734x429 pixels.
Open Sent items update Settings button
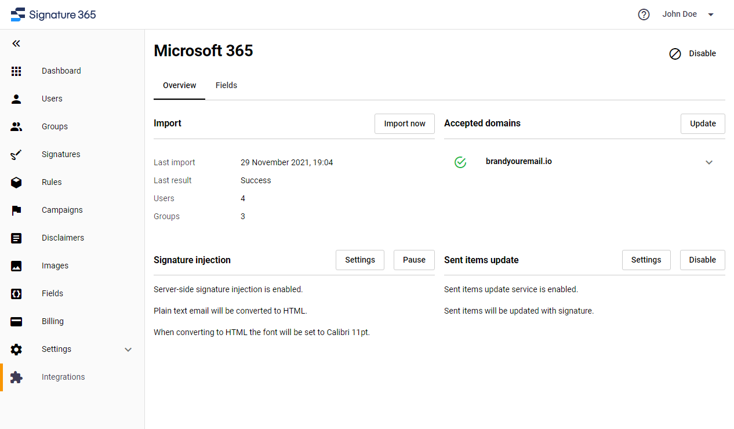pos(646,260)
